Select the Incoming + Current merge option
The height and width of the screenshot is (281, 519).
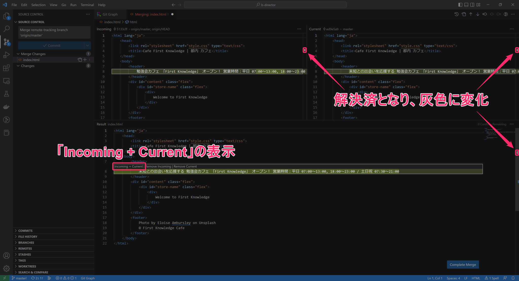pyautogui.click(x=128, y=166)
